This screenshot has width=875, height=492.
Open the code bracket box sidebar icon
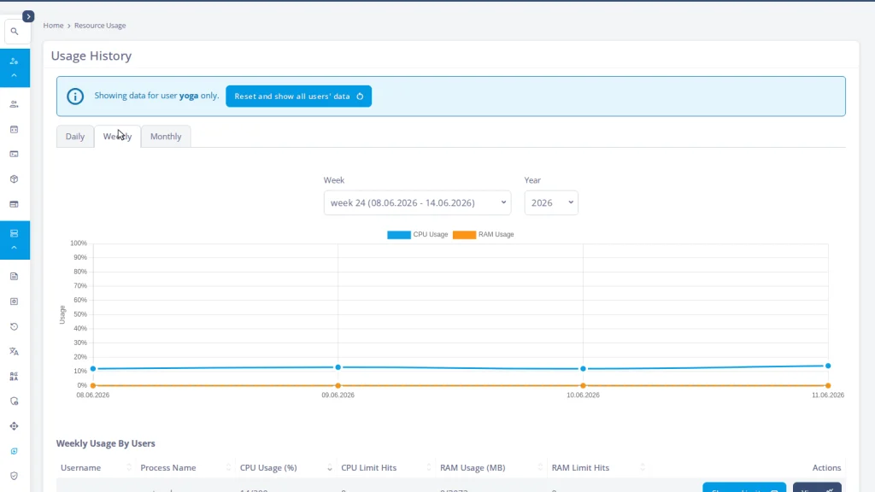point(15,130)
